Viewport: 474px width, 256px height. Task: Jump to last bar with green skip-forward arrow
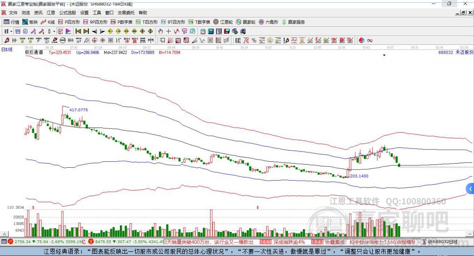(86, 31)
